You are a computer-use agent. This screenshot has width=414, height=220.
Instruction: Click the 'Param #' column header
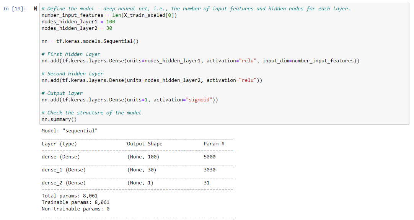click(x=214, y=144)
